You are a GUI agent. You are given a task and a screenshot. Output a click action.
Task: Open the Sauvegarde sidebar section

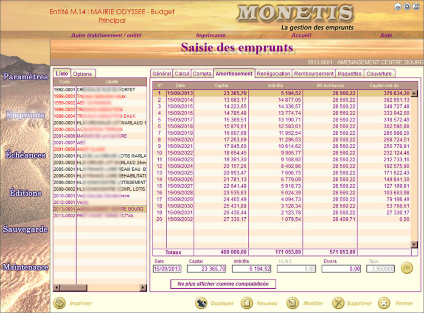coord(25,230)
